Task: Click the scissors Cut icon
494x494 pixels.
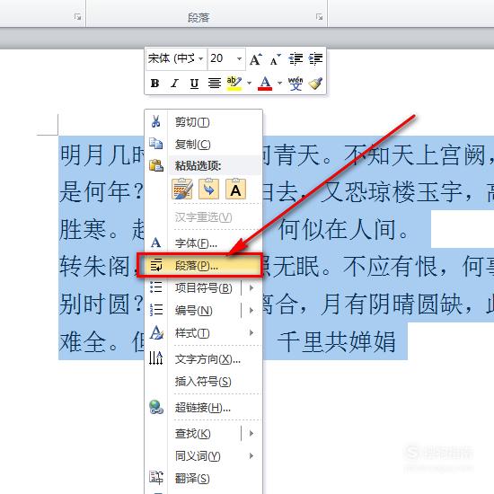Action: click(x=156, y=121)
